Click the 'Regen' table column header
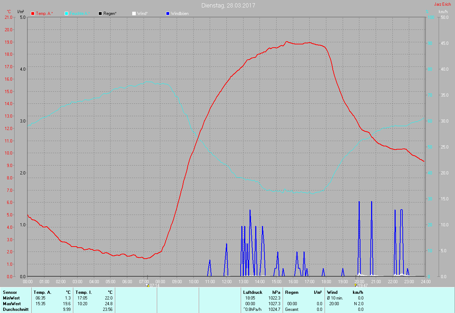 (x=291, y=292)
